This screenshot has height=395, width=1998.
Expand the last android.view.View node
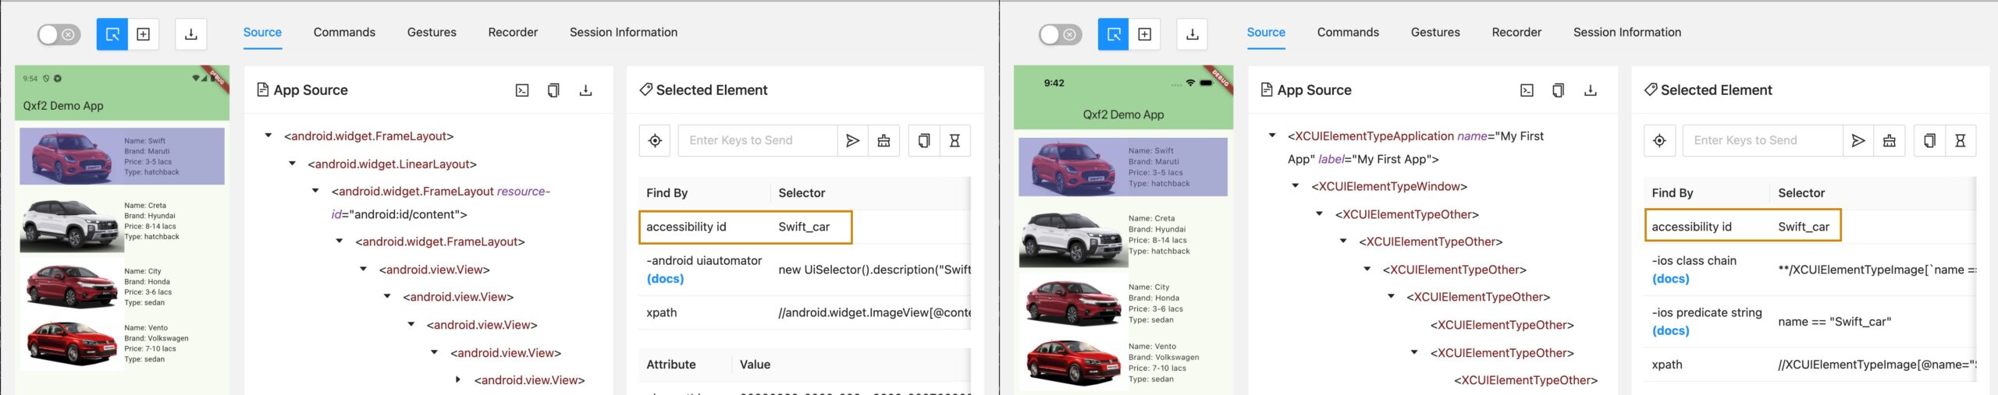coord(458,380)
